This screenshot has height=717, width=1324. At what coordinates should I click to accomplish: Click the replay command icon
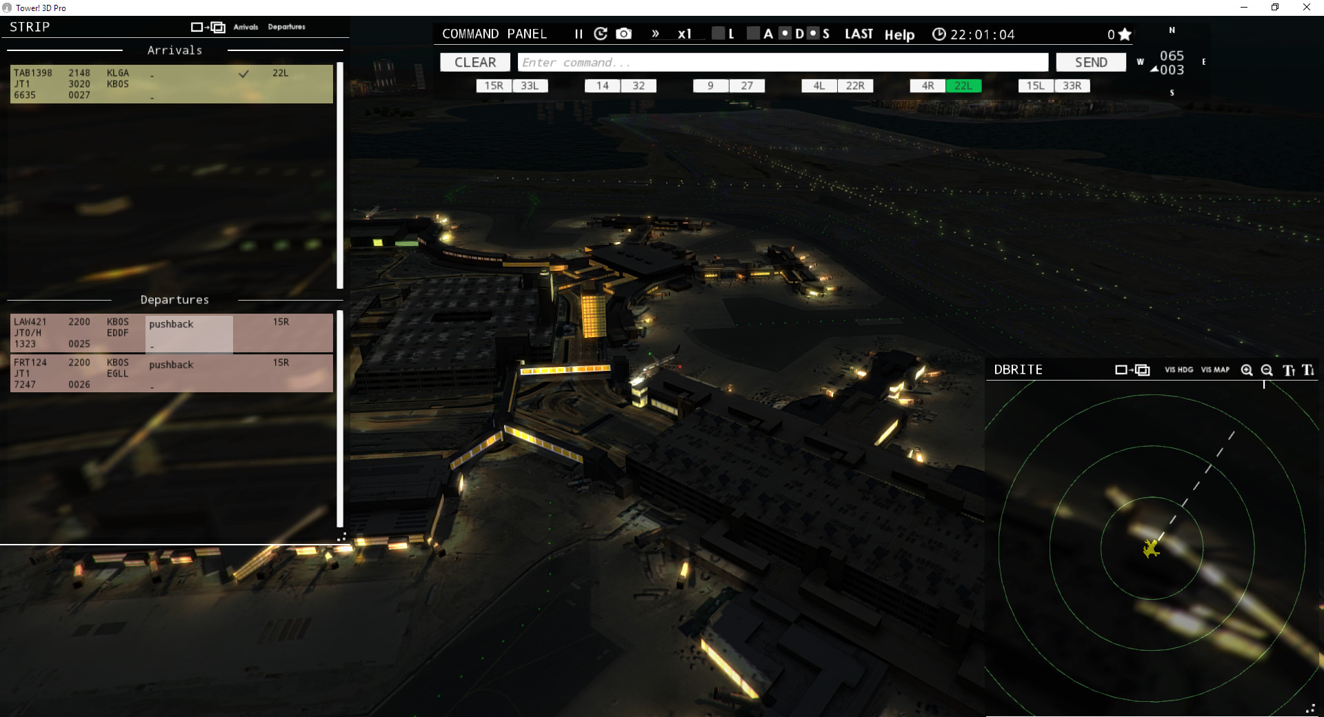600,33
